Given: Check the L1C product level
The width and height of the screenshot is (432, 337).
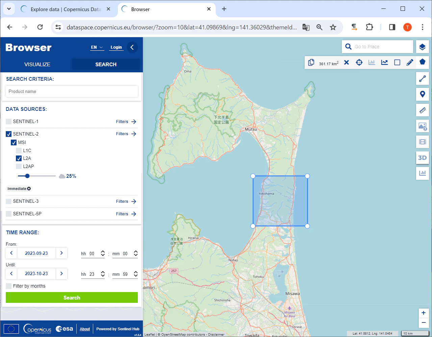Looking at the screenshot, I should [x=19, y=150].
